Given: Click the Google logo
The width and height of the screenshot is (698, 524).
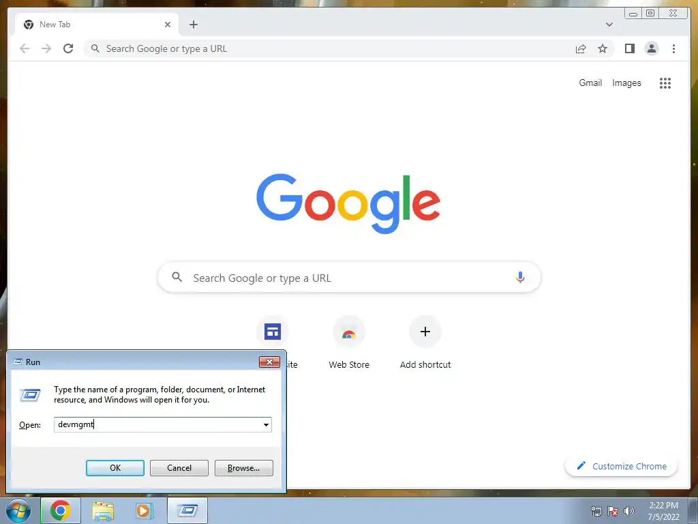Looking at the screenshot, I should click(x=348, y=203).
